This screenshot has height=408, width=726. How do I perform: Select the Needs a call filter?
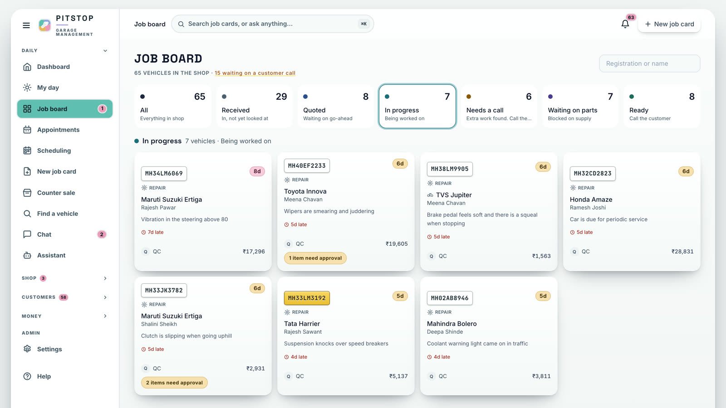[499, 107]
